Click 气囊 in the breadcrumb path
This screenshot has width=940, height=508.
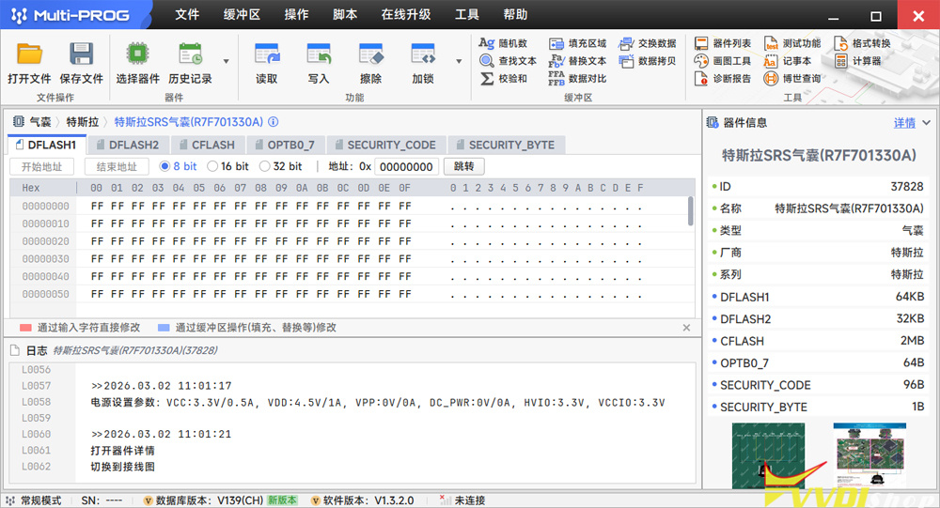[x=39, y=122]
